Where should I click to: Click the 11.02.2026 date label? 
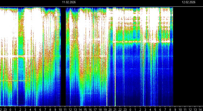pos(69,2)
